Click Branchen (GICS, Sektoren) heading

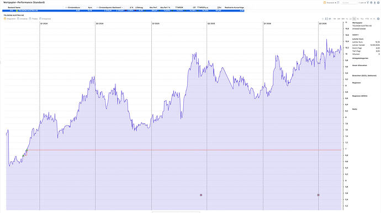pos(364,75)
